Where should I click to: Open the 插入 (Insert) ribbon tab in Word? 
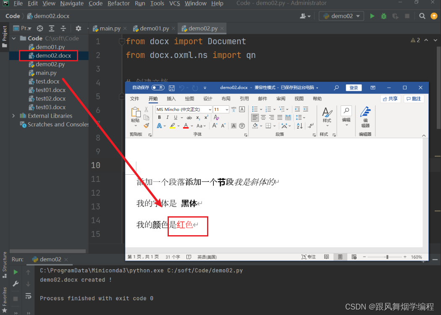coord(171,99)
